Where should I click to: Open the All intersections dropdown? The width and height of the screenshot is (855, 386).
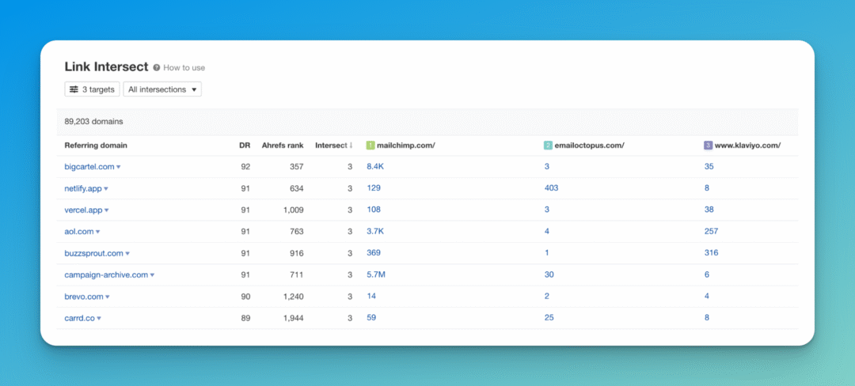pos(162,89)
